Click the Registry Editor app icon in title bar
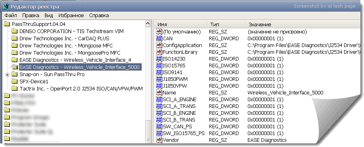 pyautogui.click(x=6, y=6)
